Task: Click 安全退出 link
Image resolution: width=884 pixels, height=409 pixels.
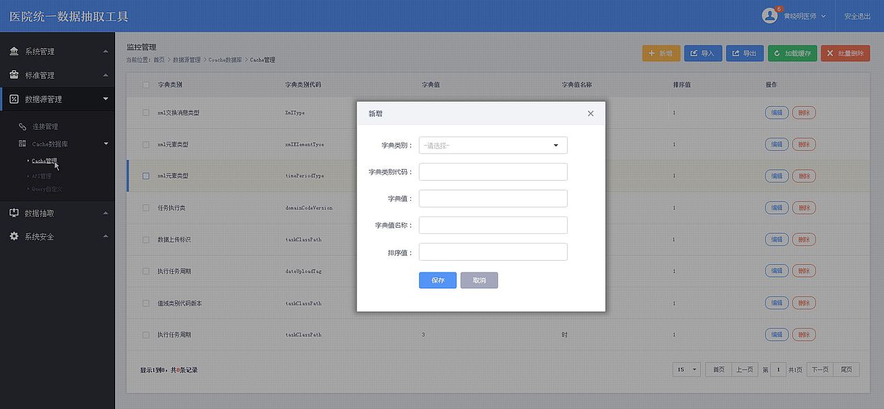Action: [x=857, y=16]
